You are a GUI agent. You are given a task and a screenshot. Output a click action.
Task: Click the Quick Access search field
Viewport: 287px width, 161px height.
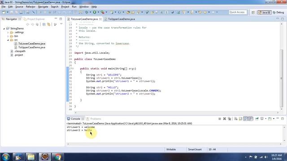pos(238,12)
